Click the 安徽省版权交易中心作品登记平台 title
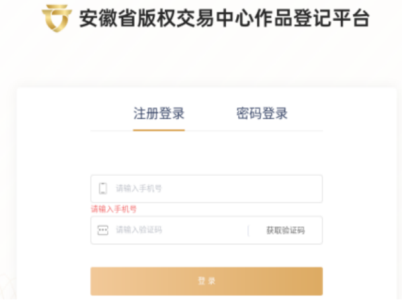The width and height of the screenshot is (402, 300). 225,18
